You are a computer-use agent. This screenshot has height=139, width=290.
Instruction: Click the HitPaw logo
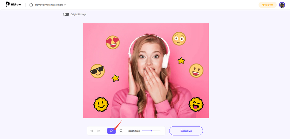13,4
